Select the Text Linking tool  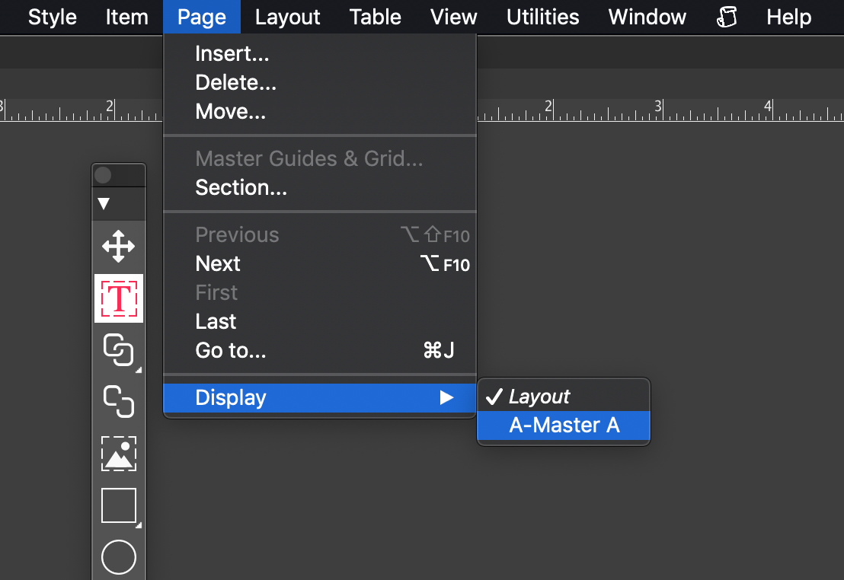click(118, 350)
